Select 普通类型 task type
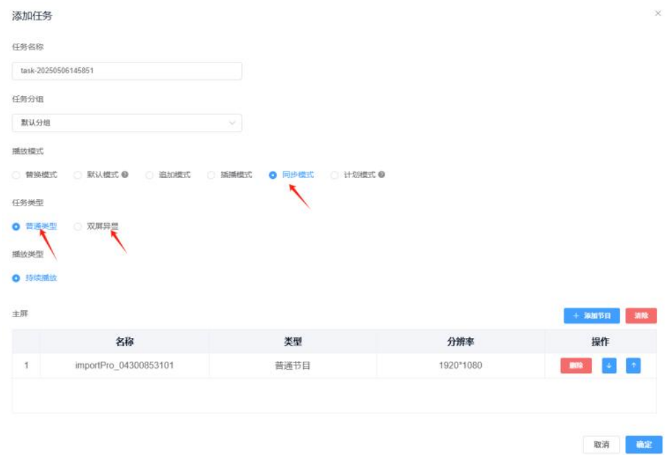This screenshot has width=670, height=455. click(x=17, y=226)
